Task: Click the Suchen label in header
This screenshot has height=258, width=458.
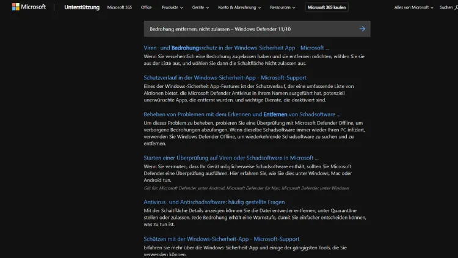Action: (446, 7)
